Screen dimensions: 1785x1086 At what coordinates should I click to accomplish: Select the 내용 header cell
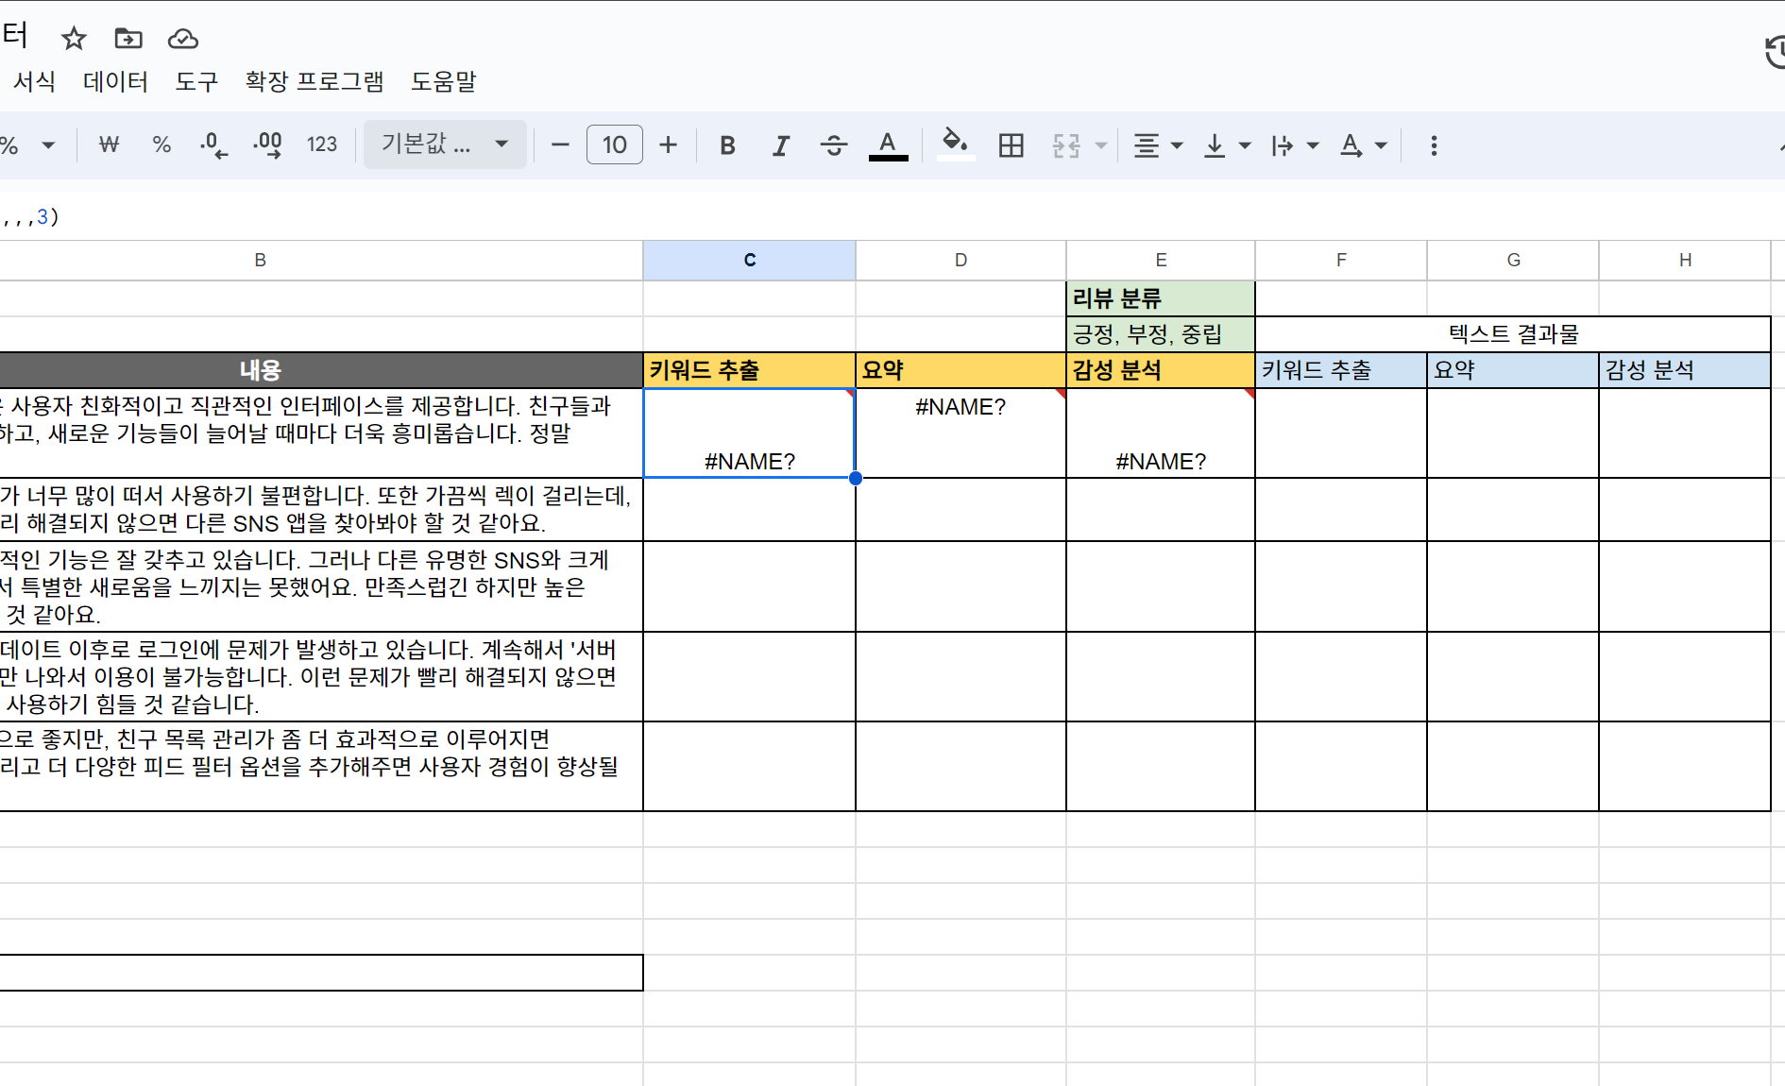coord(321,370)
